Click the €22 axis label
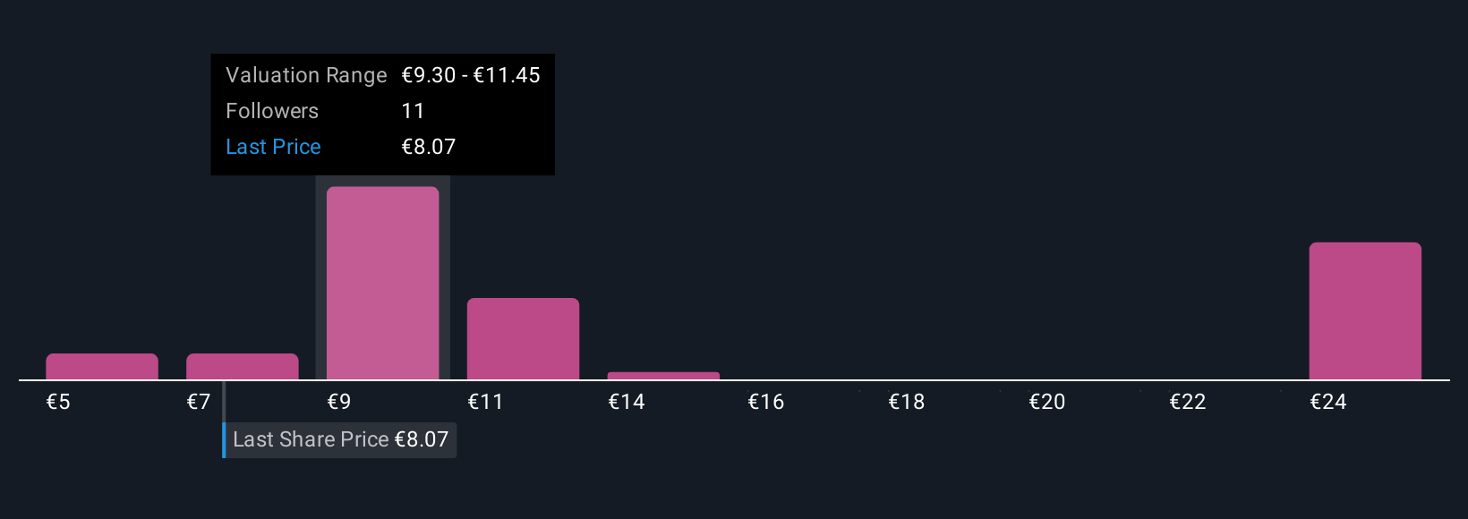 [x=1188, y=402]
